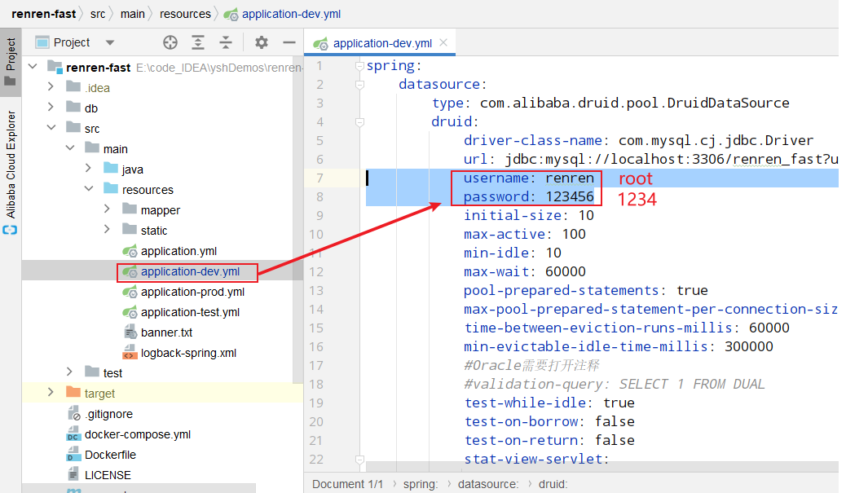Click the java source folder icon
846x493 pixels.
(111, 168)
